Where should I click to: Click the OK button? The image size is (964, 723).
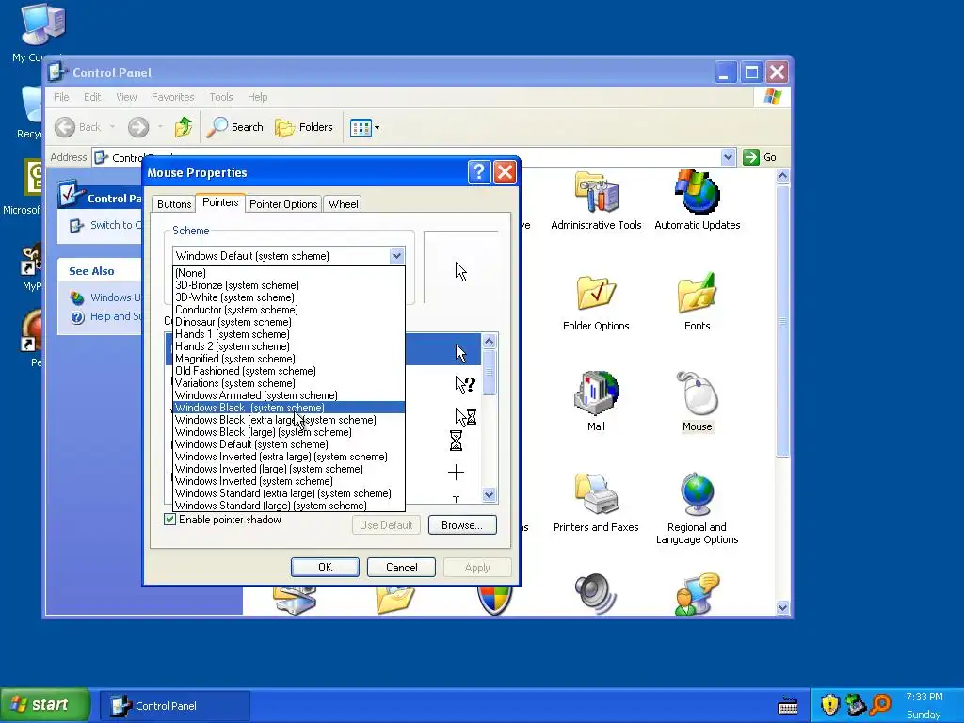point(325,568)
